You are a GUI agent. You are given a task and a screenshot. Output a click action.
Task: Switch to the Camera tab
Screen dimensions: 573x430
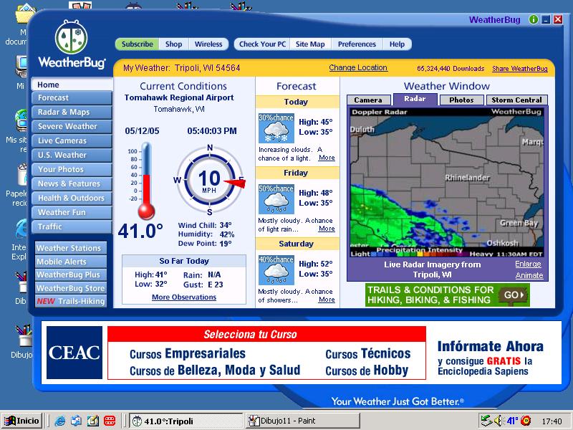(368, 100)
